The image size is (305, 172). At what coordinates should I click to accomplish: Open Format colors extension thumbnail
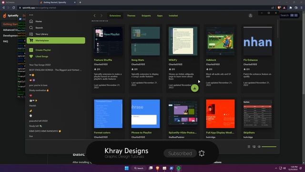108,114
